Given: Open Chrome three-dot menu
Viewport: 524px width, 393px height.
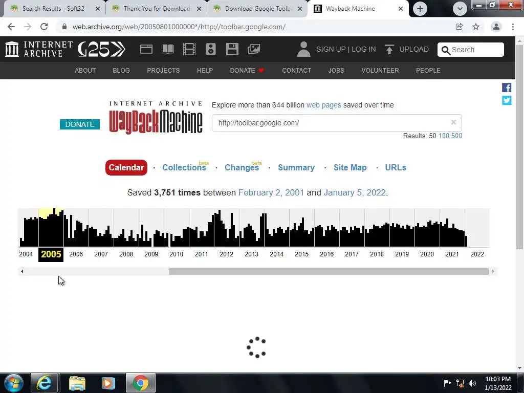Looking at the screenshot, I should coord(513,27).
